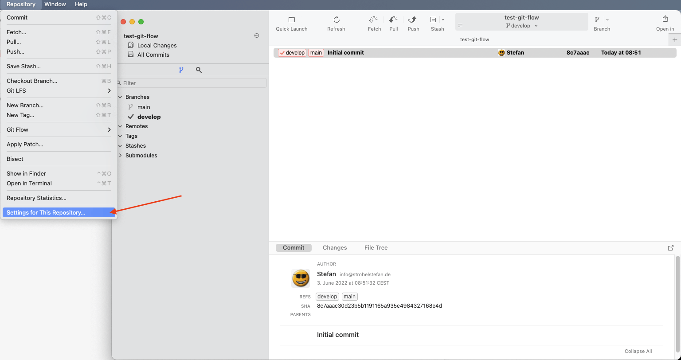Open the commit detail in a separate window
681x360 pixels.
(x=670, y=248)
